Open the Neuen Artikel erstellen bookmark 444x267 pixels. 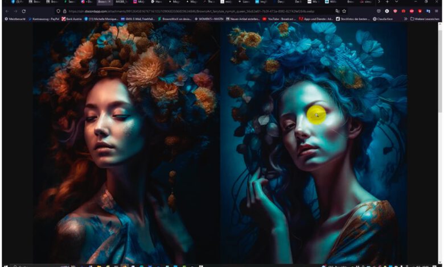click(242, 19)
